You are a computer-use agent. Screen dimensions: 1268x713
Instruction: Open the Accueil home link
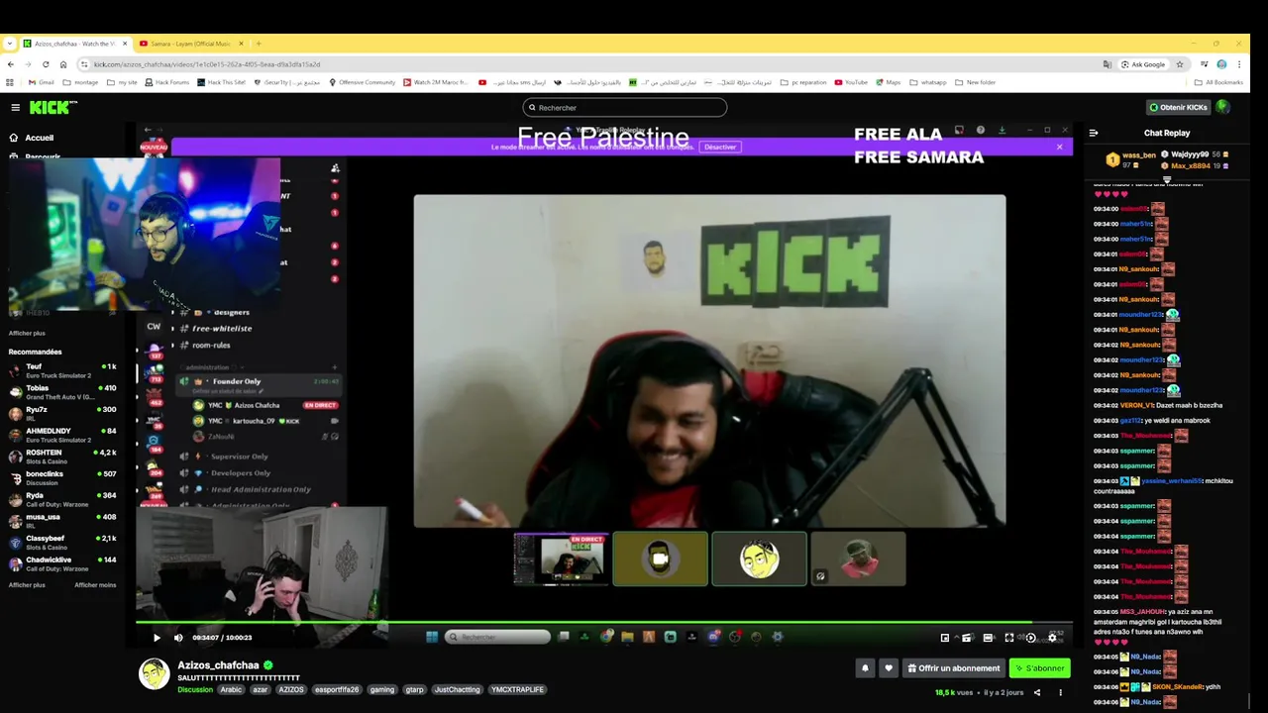[32, 138]
